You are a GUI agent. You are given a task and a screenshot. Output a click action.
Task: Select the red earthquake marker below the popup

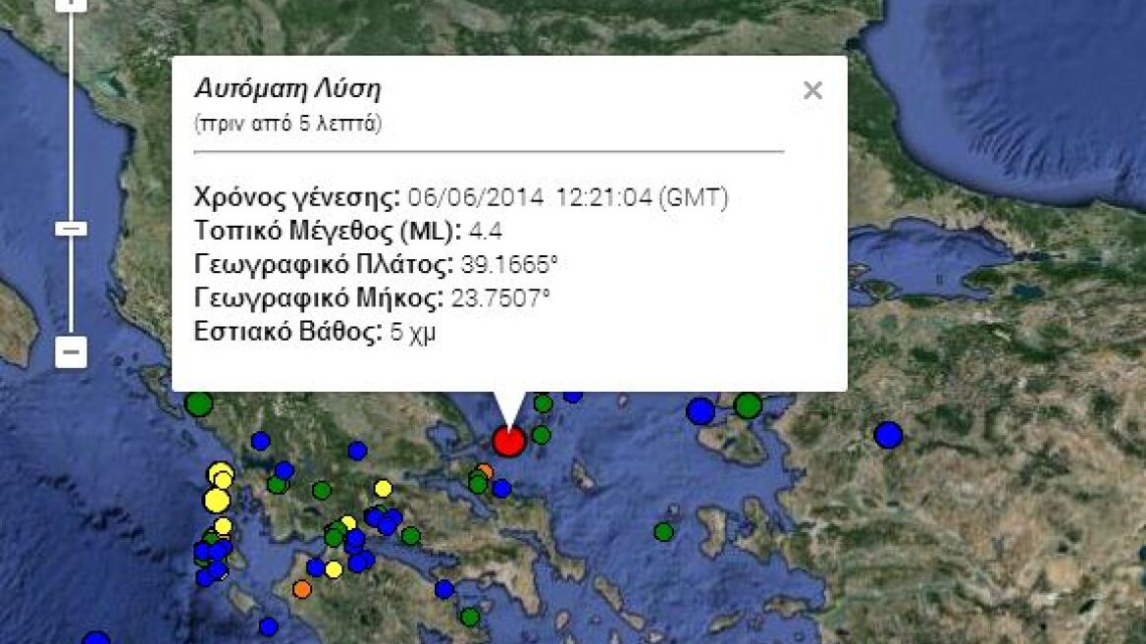(508, 441)
